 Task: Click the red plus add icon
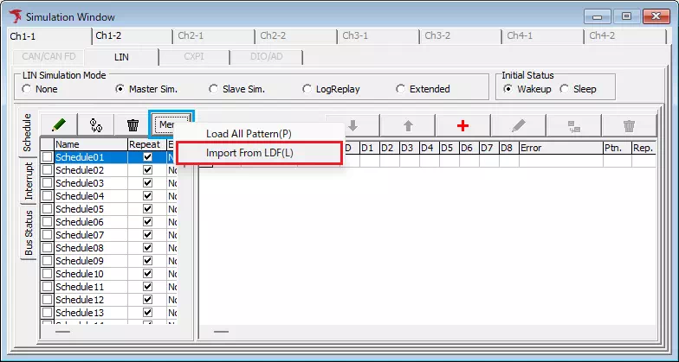point(462,125)
